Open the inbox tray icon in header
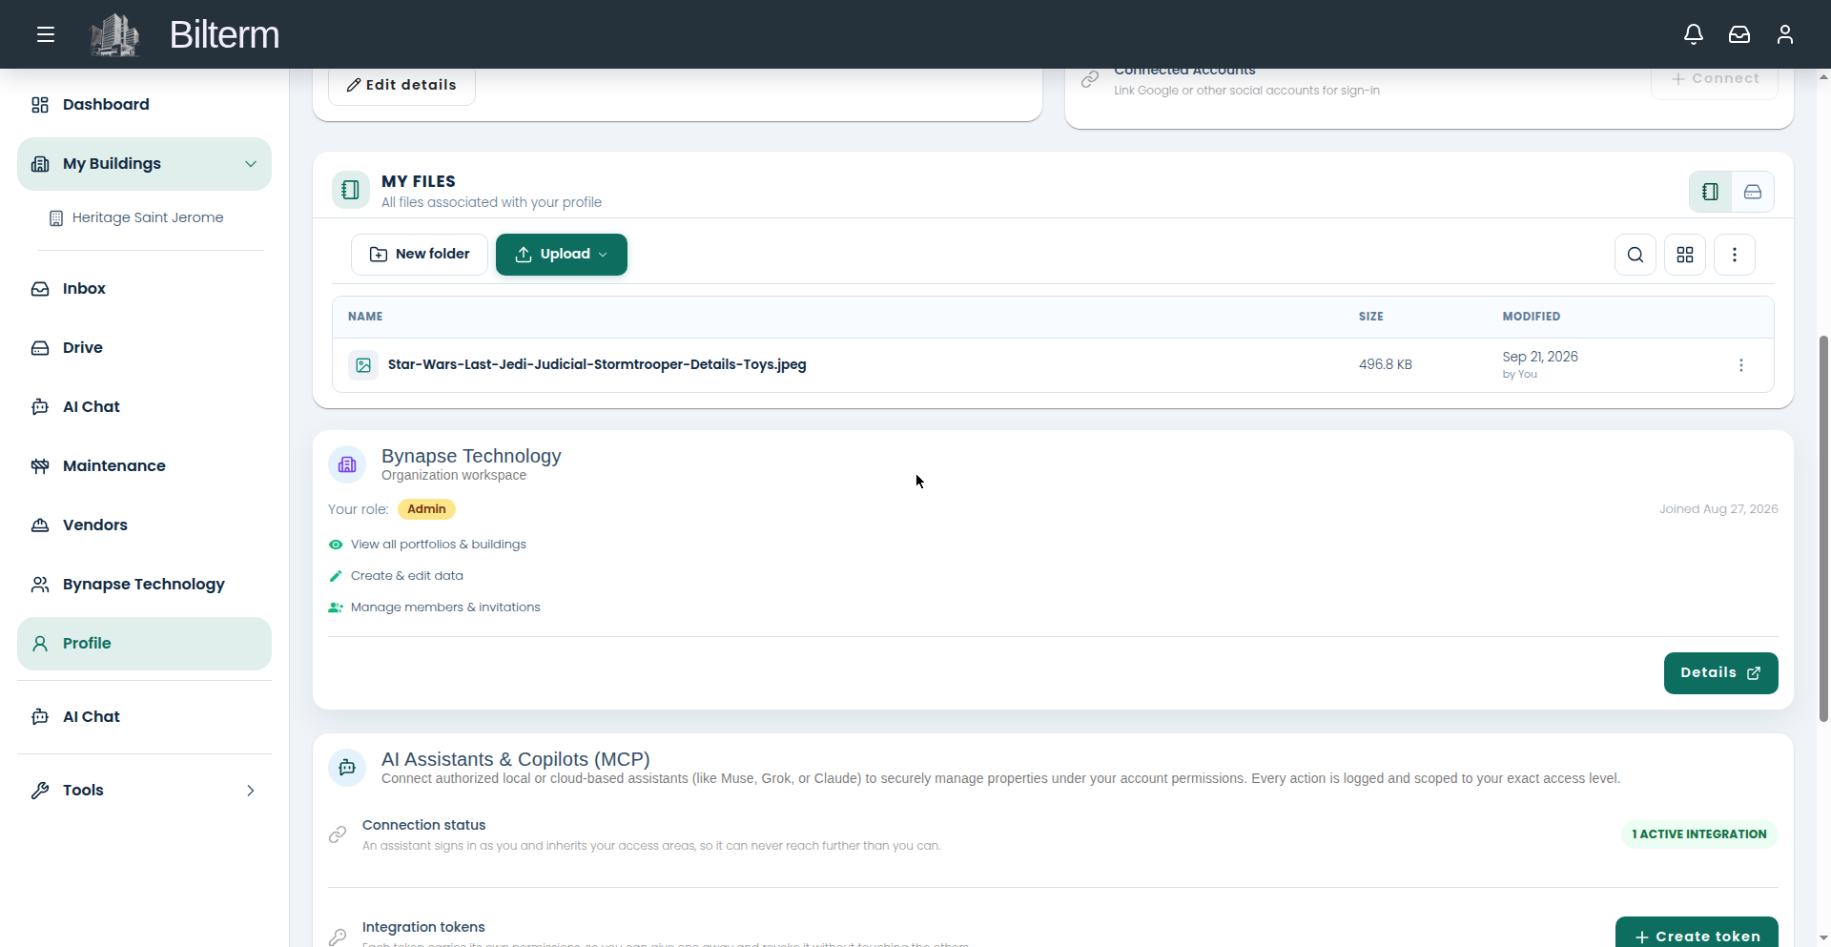Image resolution: width=1831 pixels, height=947 pixels. pyautogui.click(x=1739, y=34)
